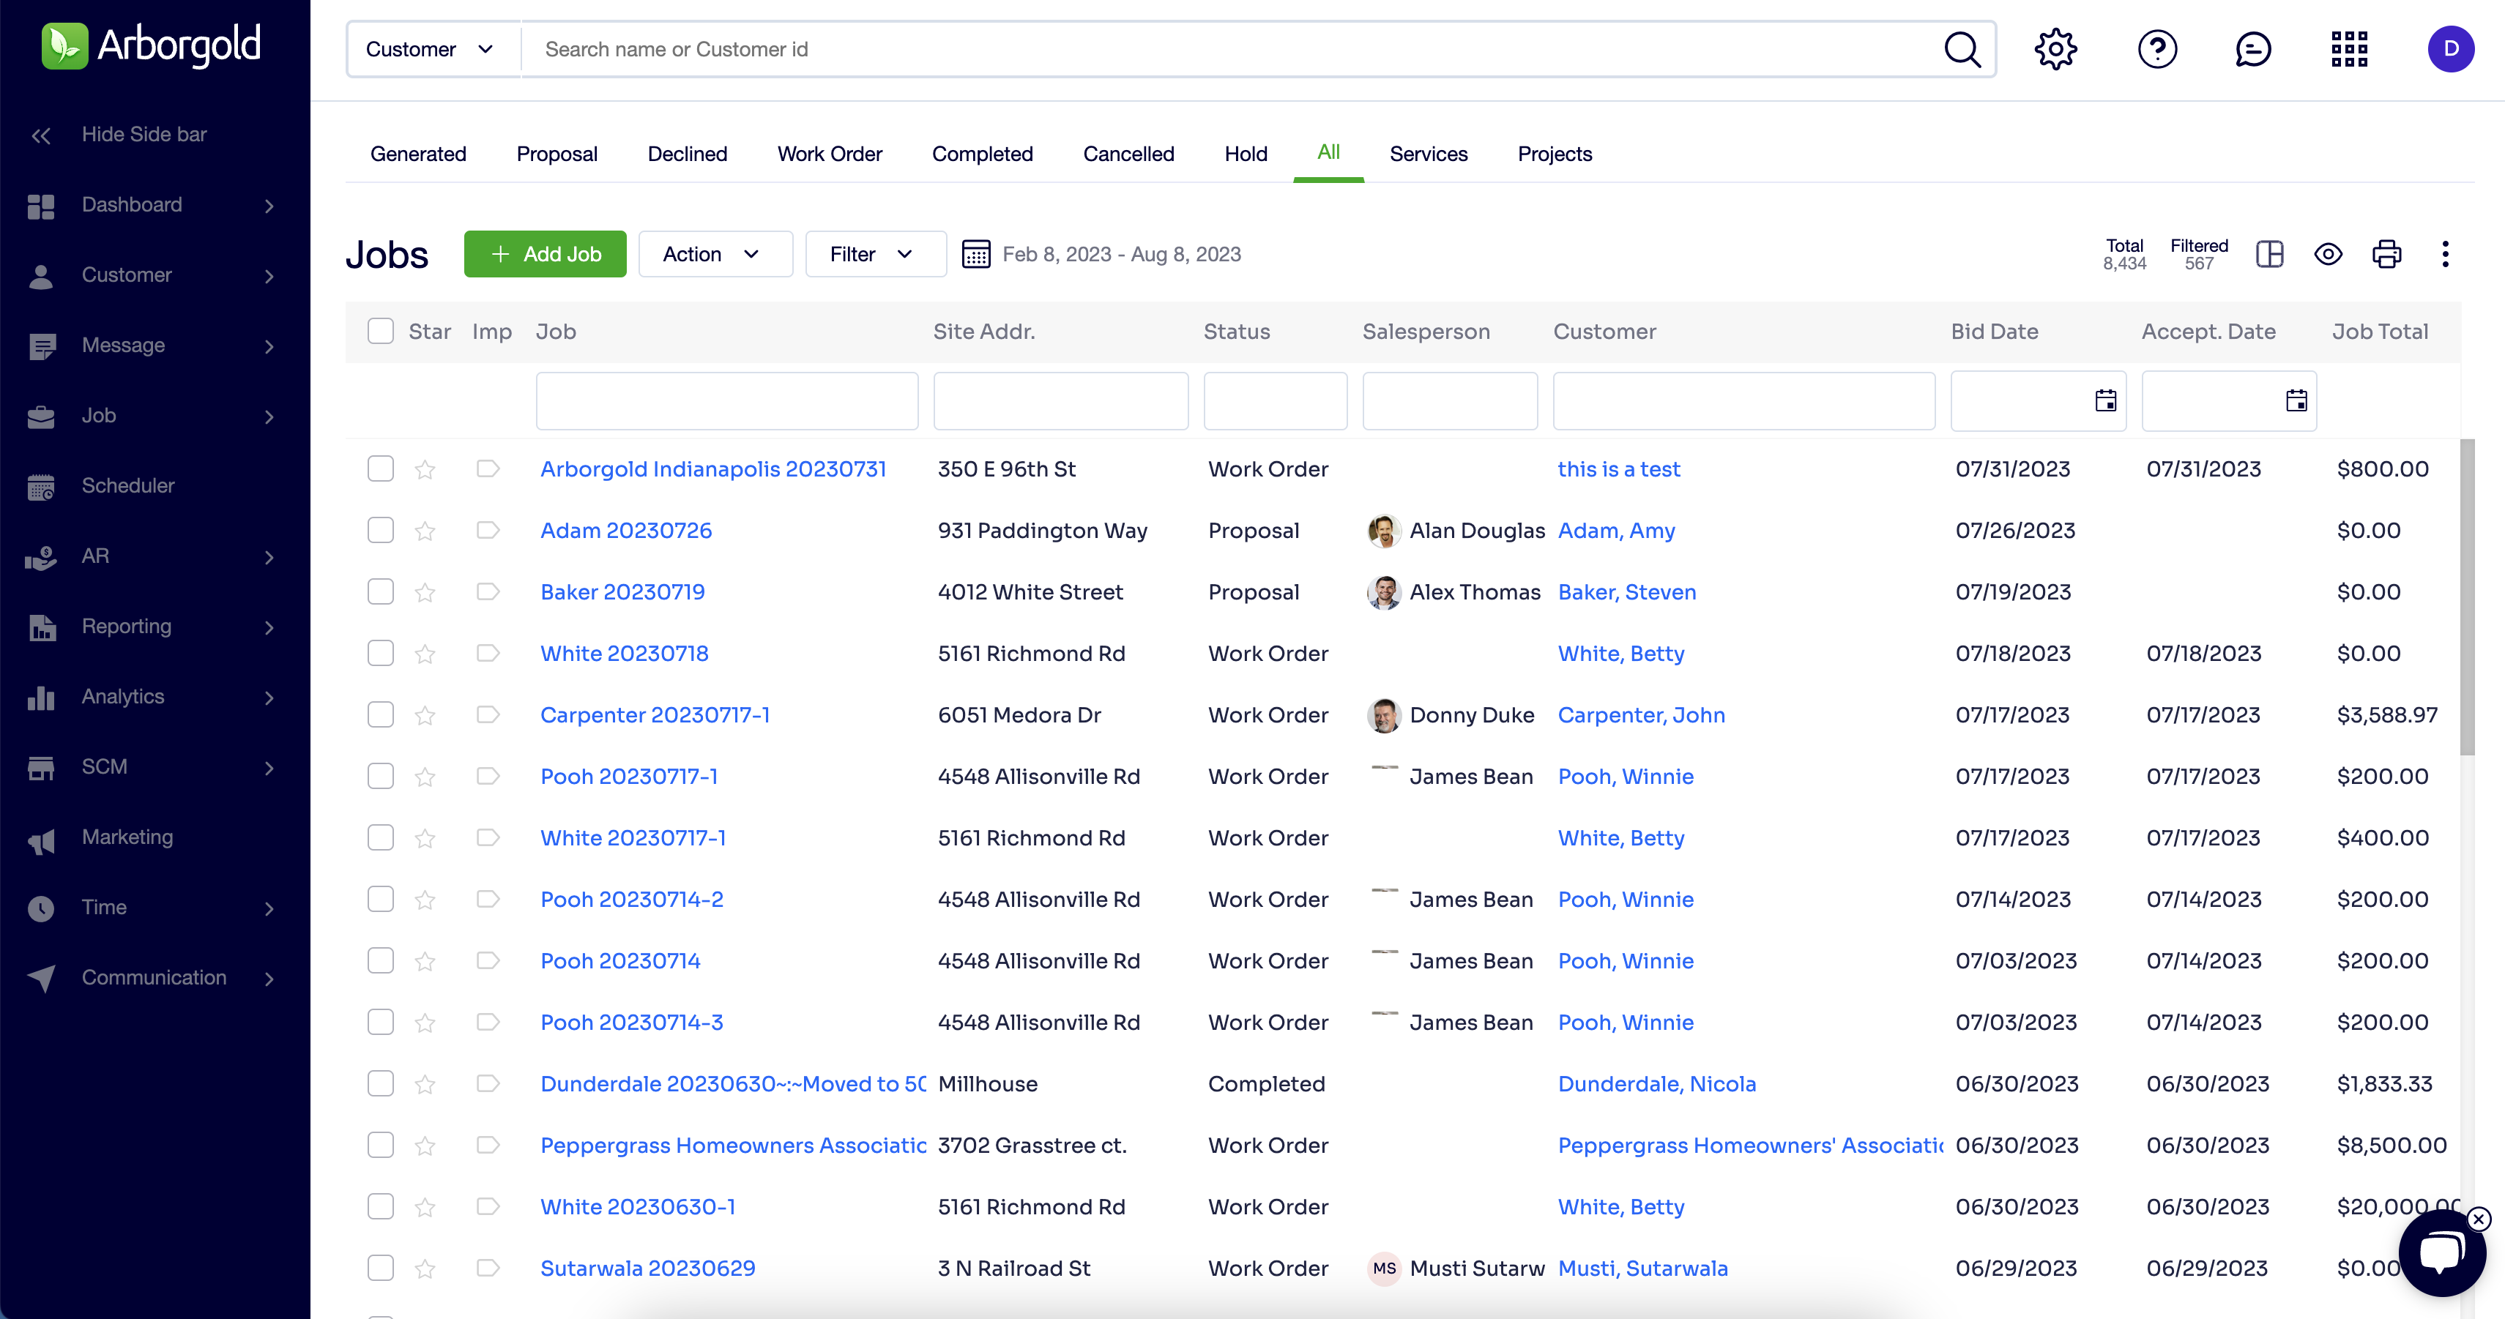Open the Action dropdown
The height and width of the screenshot is (1319, 2505).
click(x=715, y=254)
